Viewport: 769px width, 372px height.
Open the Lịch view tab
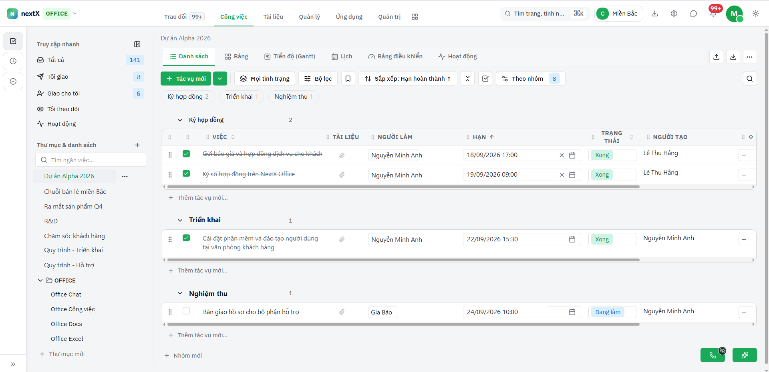[342, 56]
